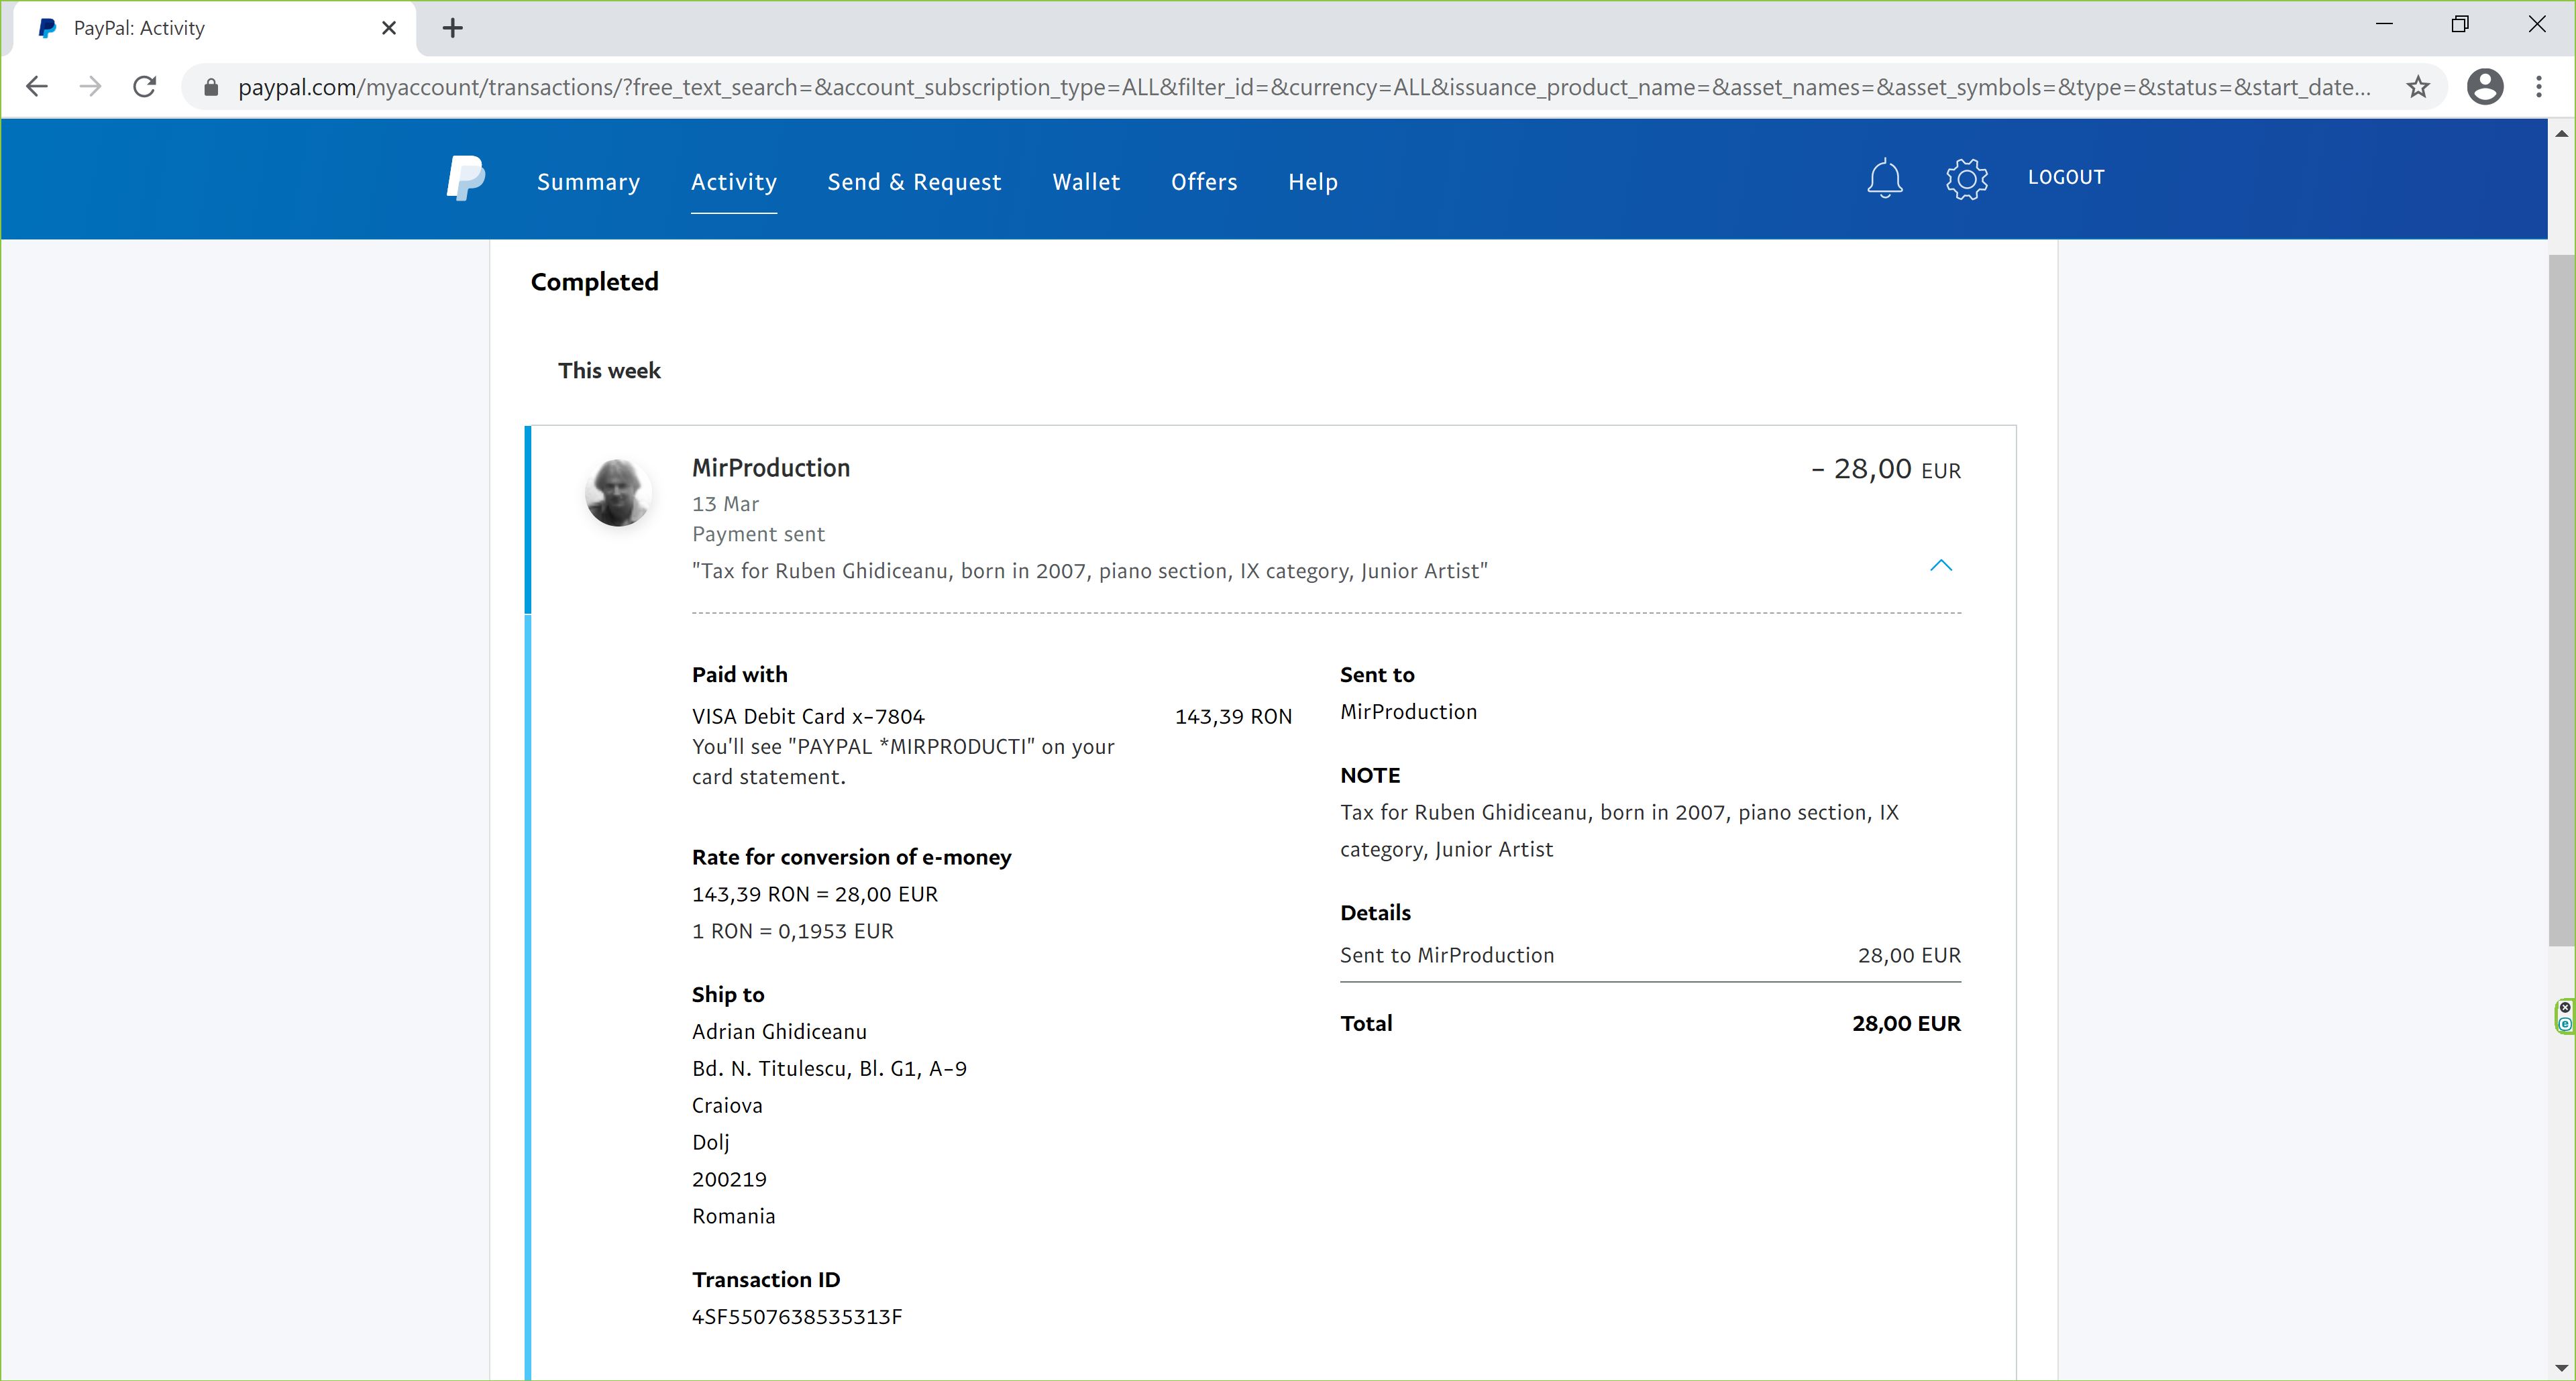This screenshot has width=2576, height=1381.
Task: Bookmark this page with the star
Action: tap(2417, 87)
